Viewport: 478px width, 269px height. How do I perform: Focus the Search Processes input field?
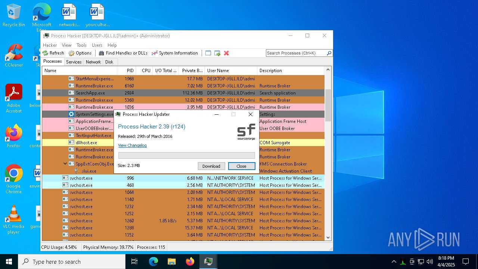pyautogui.click(x=296, y=53)
